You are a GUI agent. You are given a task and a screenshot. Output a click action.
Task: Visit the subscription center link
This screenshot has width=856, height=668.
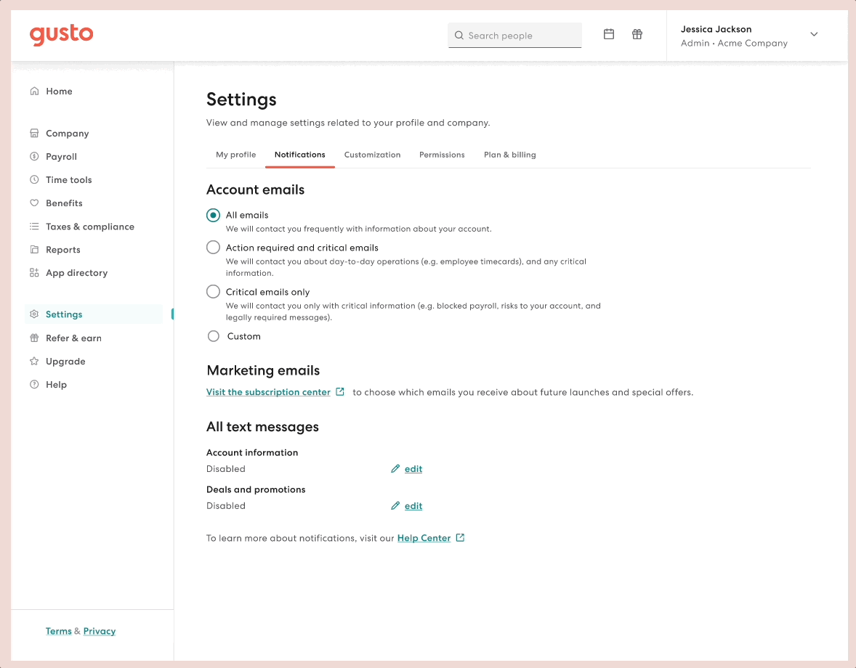coord(268,391)
